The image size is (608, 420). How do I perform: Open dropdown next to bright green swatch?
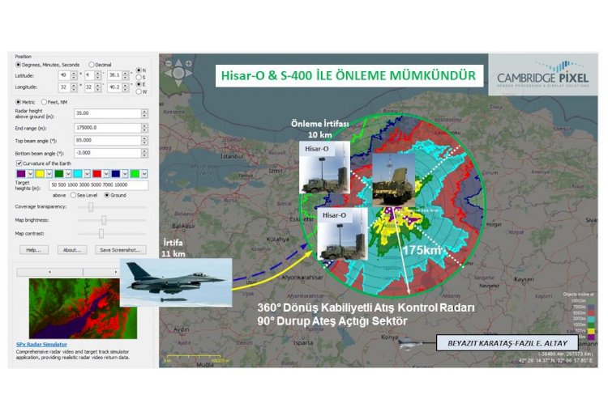144,174
